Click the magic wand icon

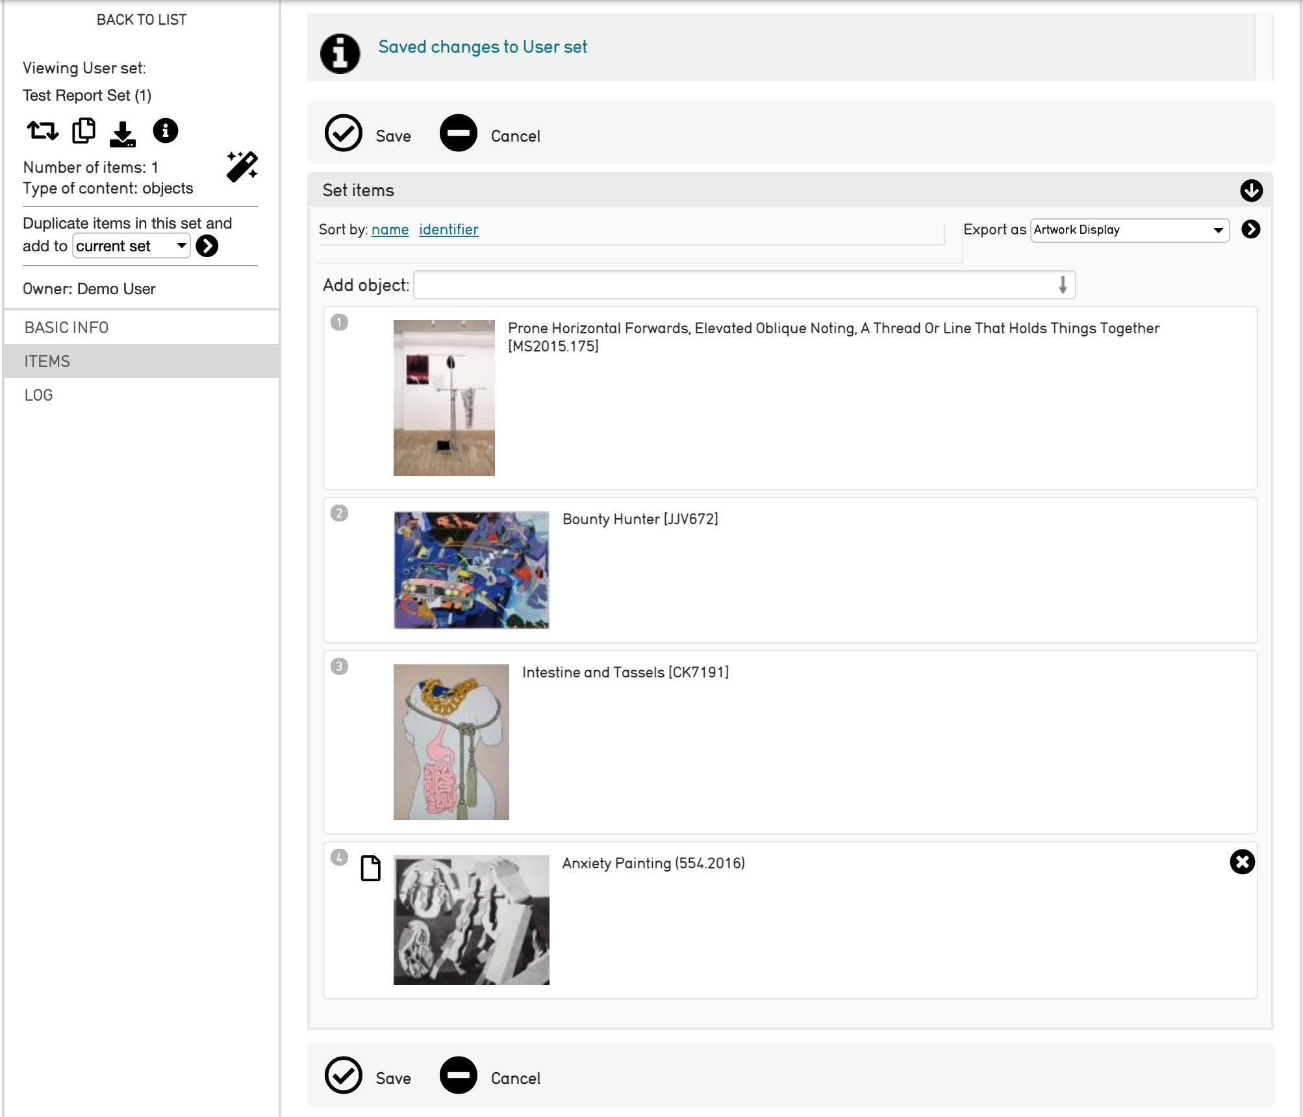tap(242, 167)
